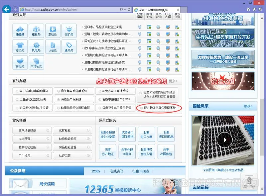Open the 化矿检验 business channel
266x196 pixels.
pos(72,130)
